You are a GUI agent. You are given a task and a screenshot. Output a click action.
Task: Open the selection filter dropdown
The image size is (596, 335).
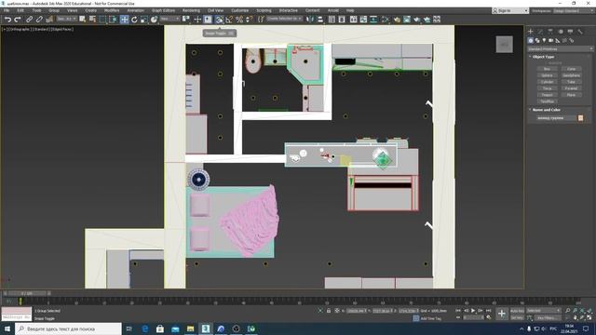click(x=66, y=19)
